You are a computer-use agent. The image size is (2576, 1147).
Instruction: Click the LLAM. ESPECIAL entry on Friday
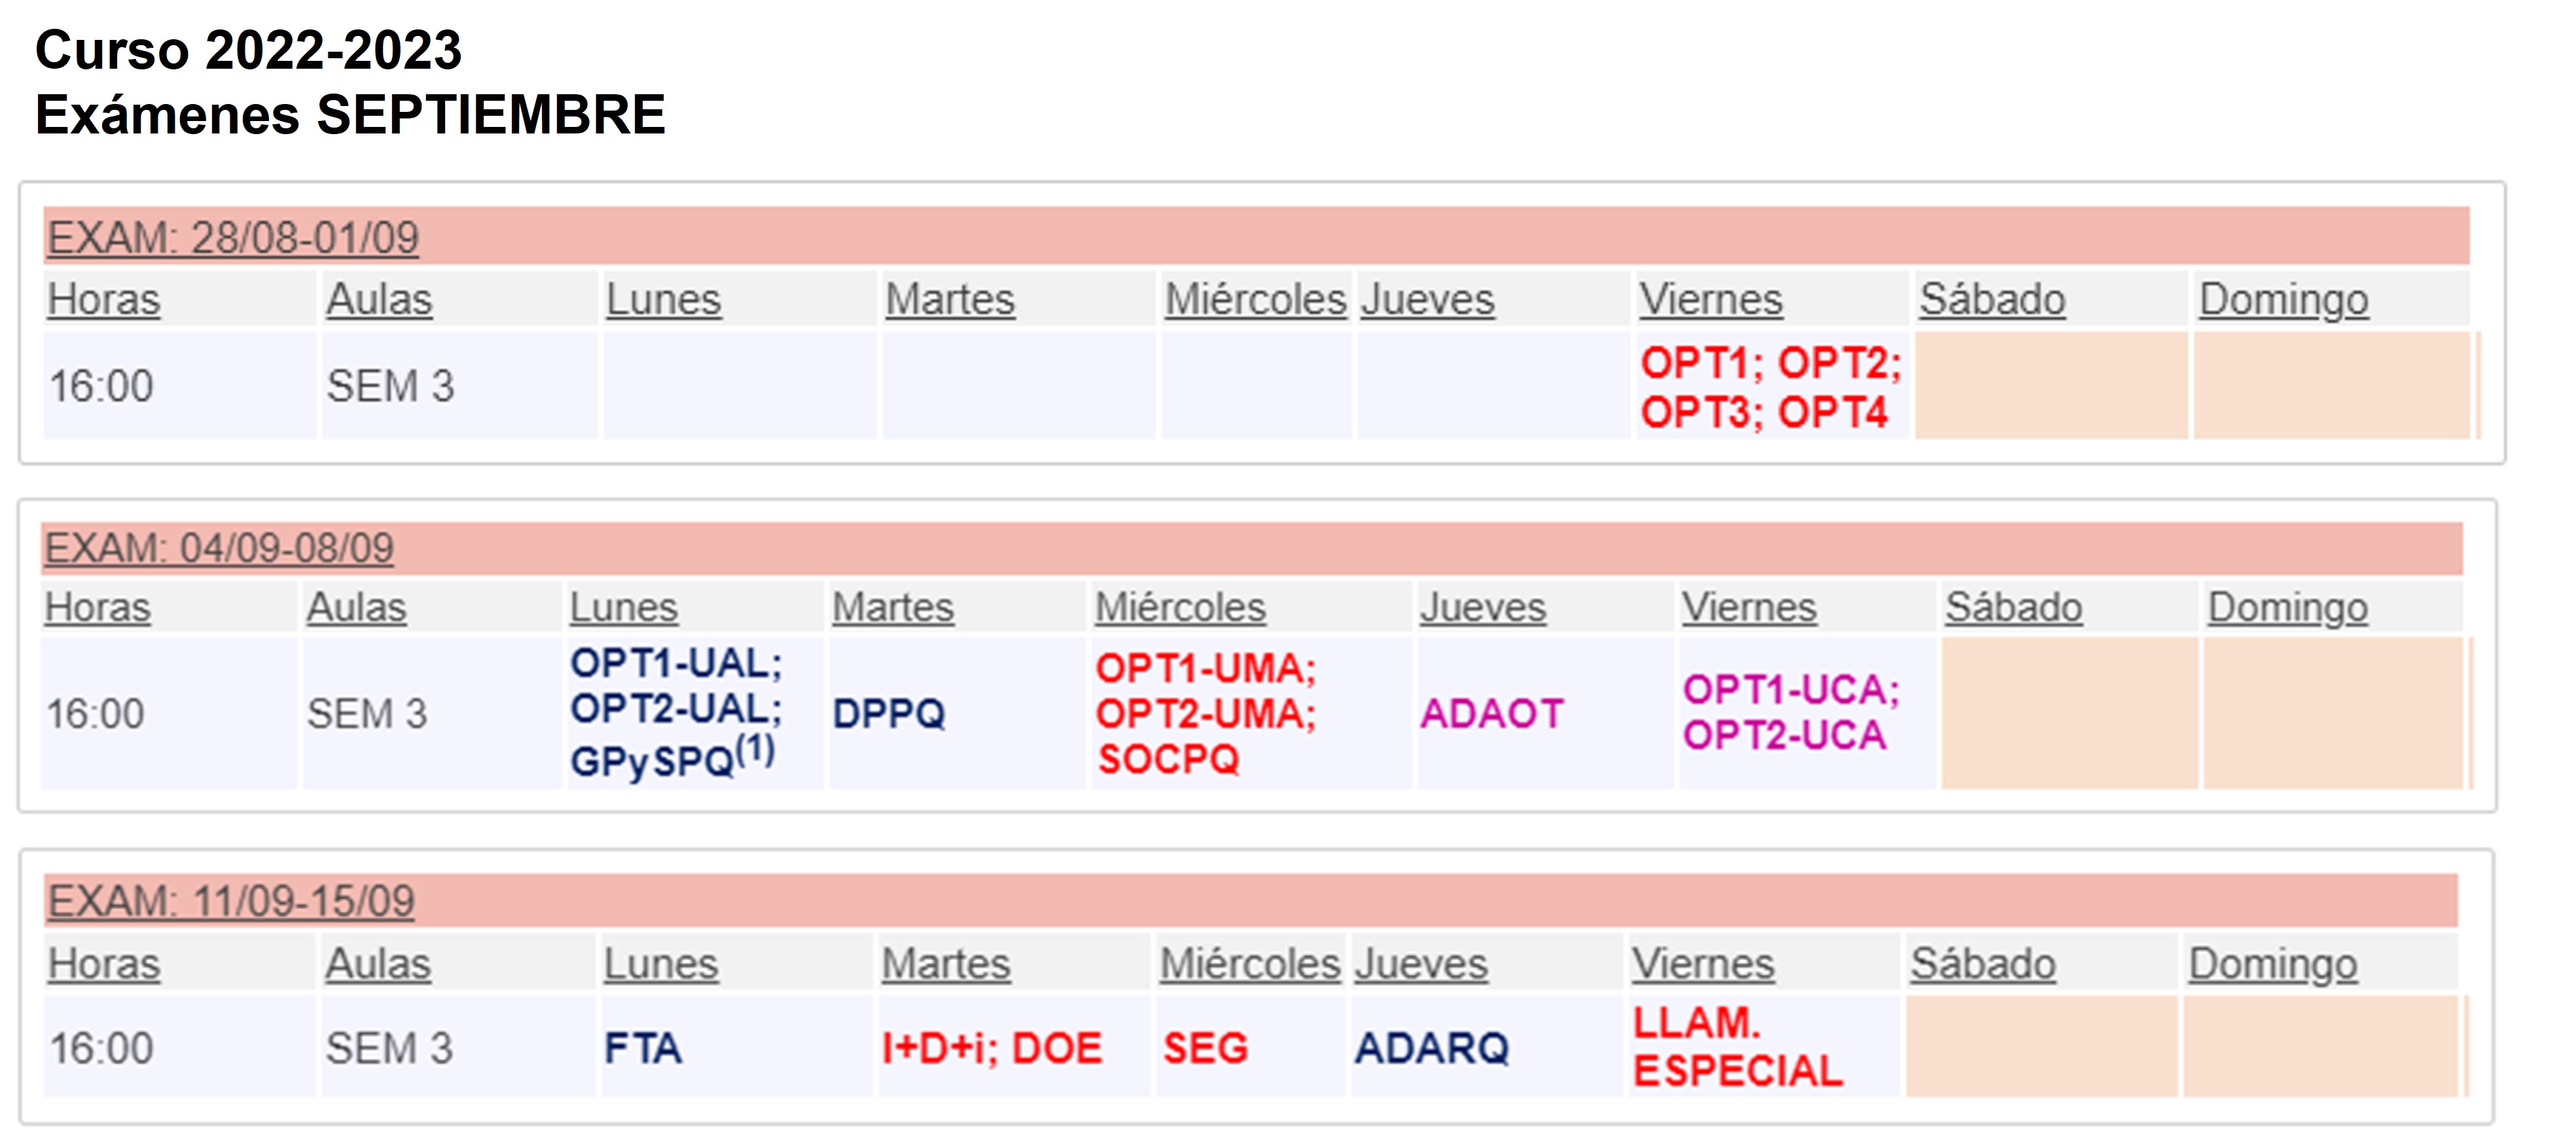(1738, 1046)
